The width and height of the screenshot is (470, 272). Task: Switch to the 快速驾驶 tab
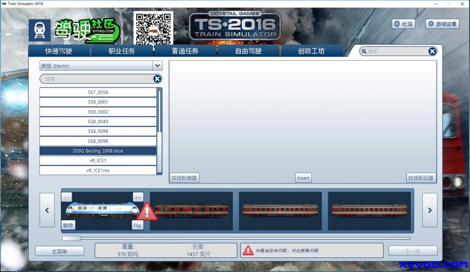(x=59, y=51)
